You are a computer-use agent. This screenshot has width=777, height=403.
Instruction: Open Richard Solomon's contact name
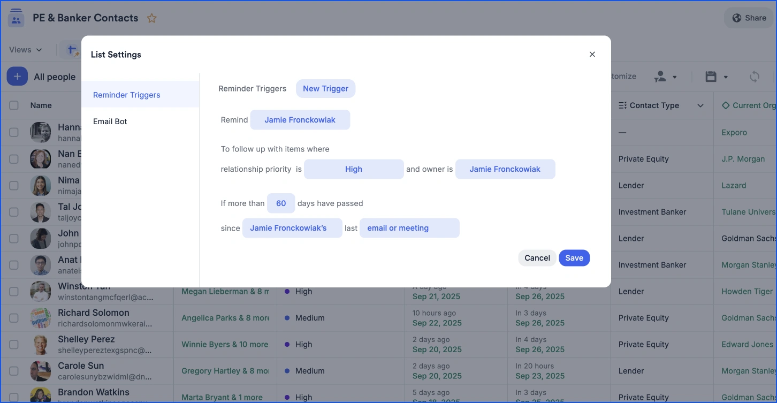tap(94, 313)
